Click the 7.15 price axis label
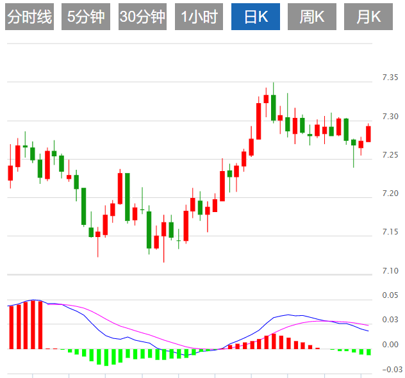This screenshot has width=405, height=378. click(x=390, y=232)
